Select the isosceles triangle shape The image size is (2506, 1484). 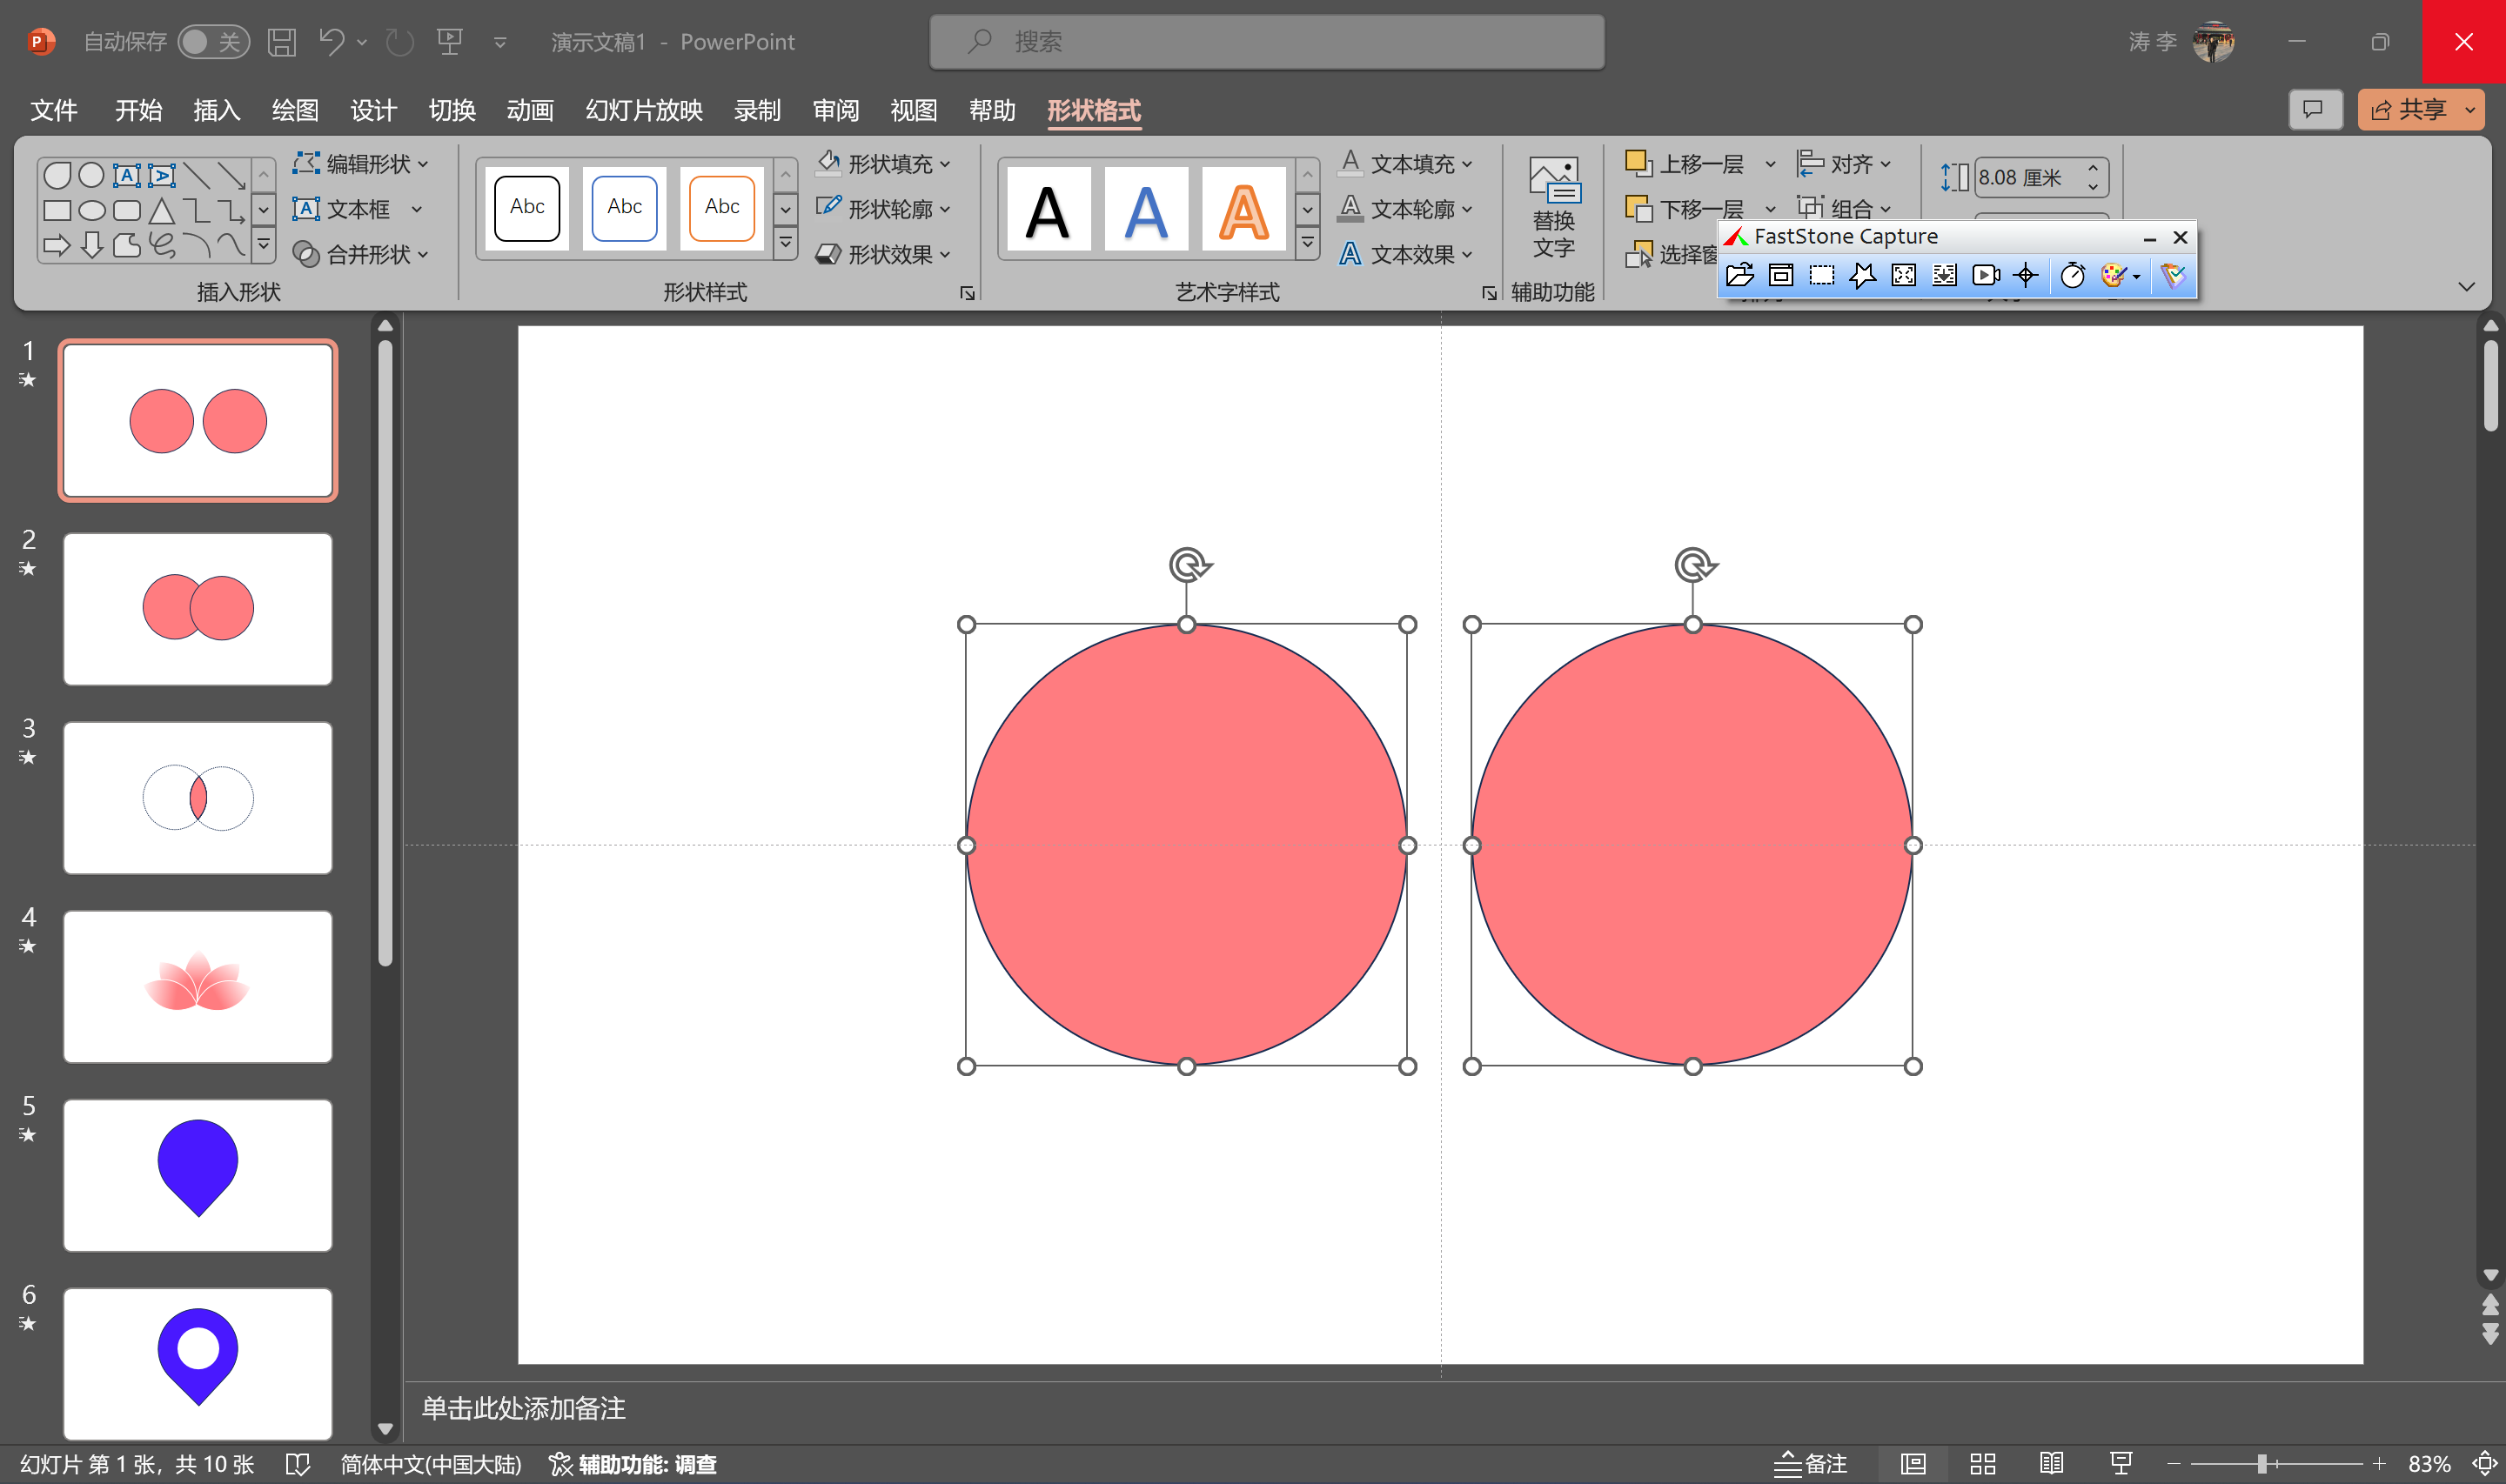click(x=161, y=211)
